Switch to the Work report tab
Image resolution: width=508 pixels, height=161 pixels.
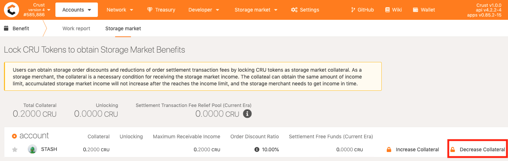point(76,28)
